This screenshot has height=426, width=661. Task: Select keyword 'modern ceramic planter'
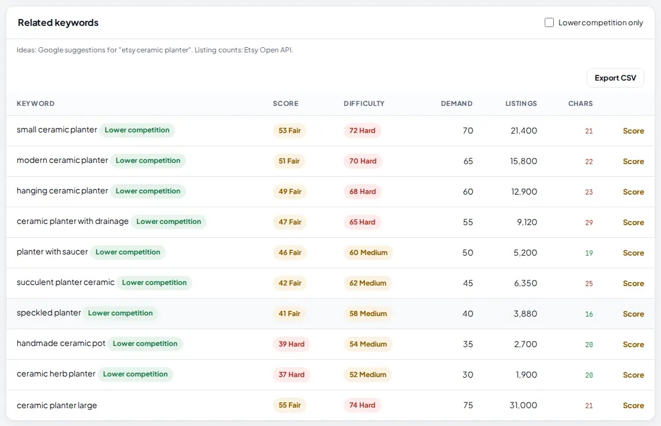click(62, 160)
